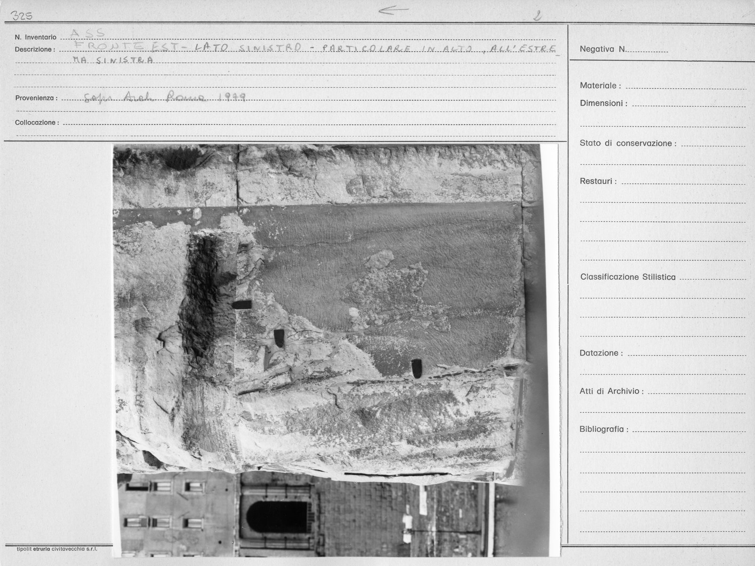Click the 'Datazione :' label

pyautogui.click(x=601, y=353)
